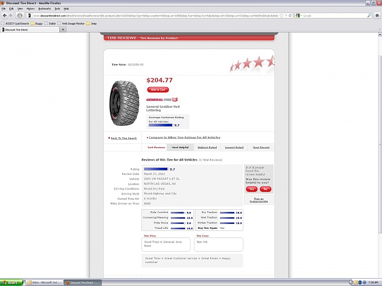Click the General Tire brand logo
Viewport: 382px width, 286px height.
click(x=162, y=100)
